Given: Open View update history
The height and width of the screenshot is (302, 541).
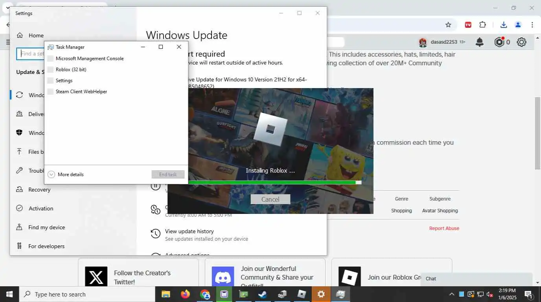Looking at the screenshot, I should point(190,231).
